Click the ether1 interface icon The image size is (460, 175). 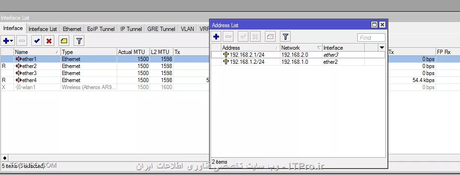18,59
